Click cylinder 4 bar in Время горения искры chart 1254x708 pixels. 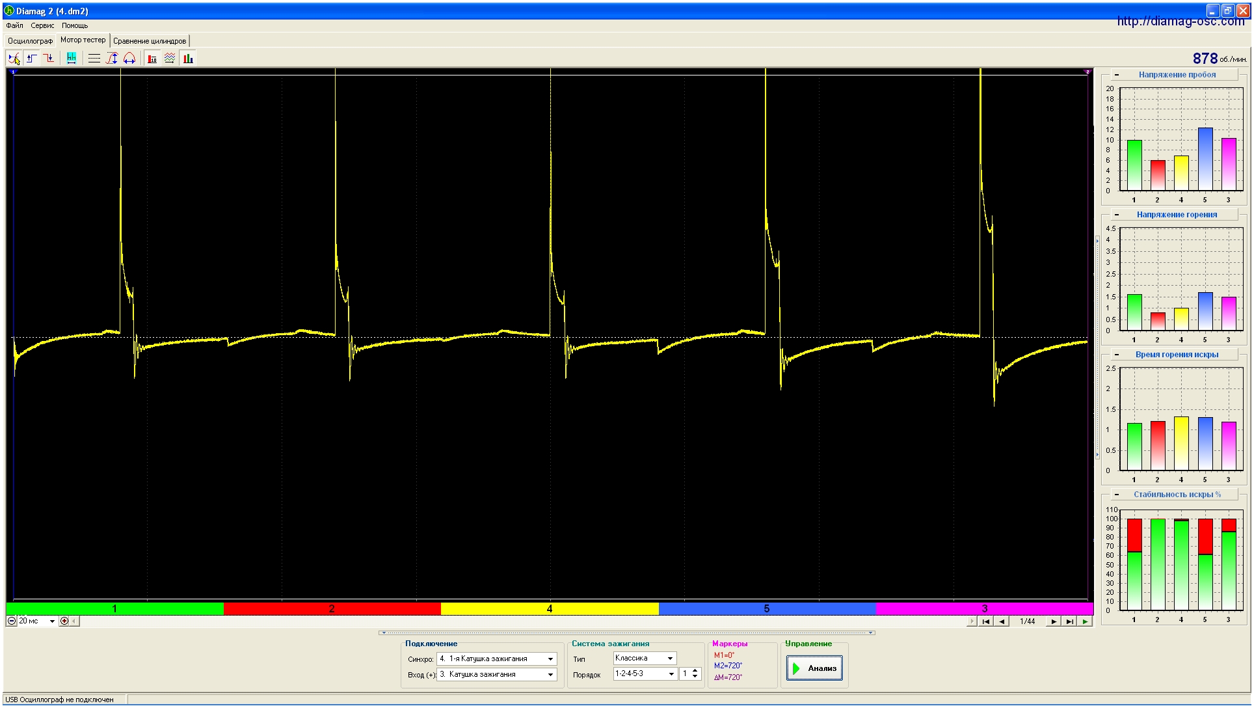pos(1181,443)
